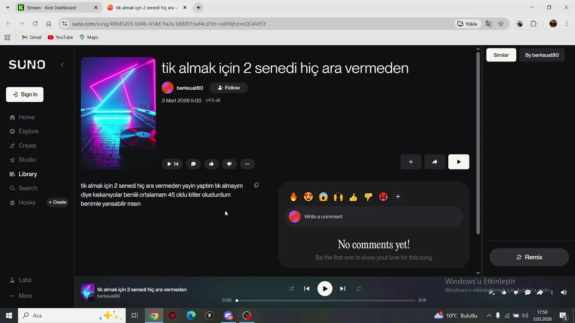Screen dimensions: 575x323
Task: Follow berksuat80
Action: coord(228,88)
